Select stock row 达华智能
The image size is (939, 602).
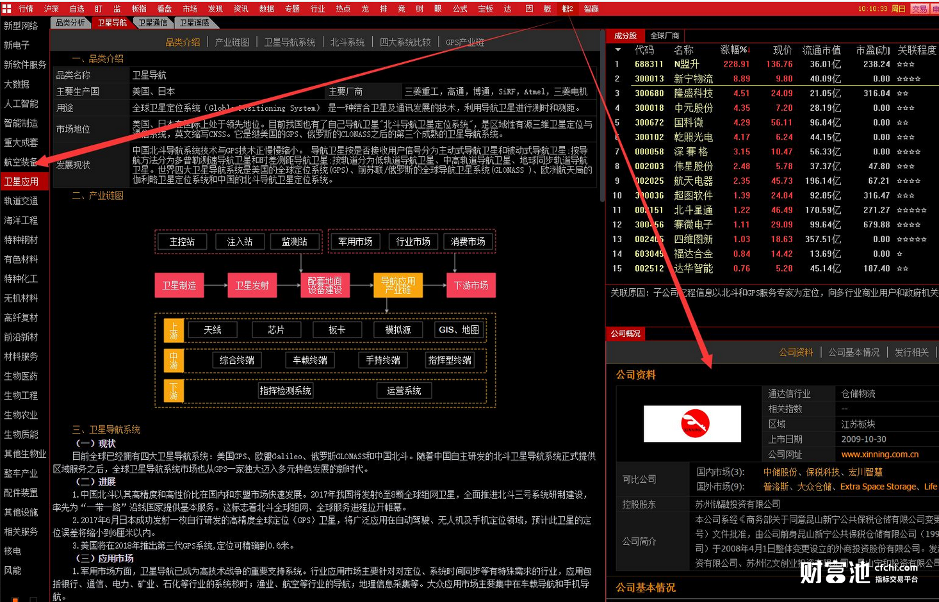click(772, 269)
